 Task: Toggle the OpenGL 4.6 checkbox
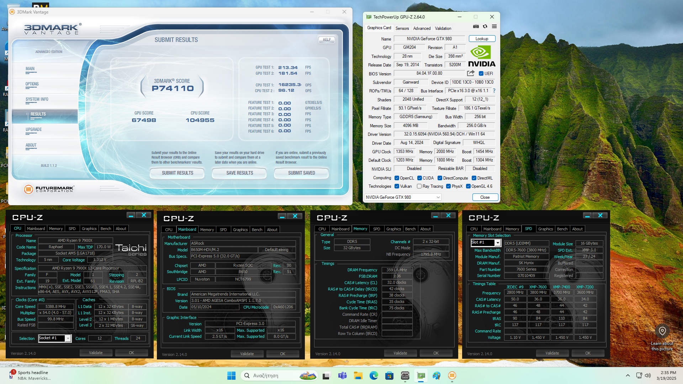pyautogui.click(x=468, y=186)
